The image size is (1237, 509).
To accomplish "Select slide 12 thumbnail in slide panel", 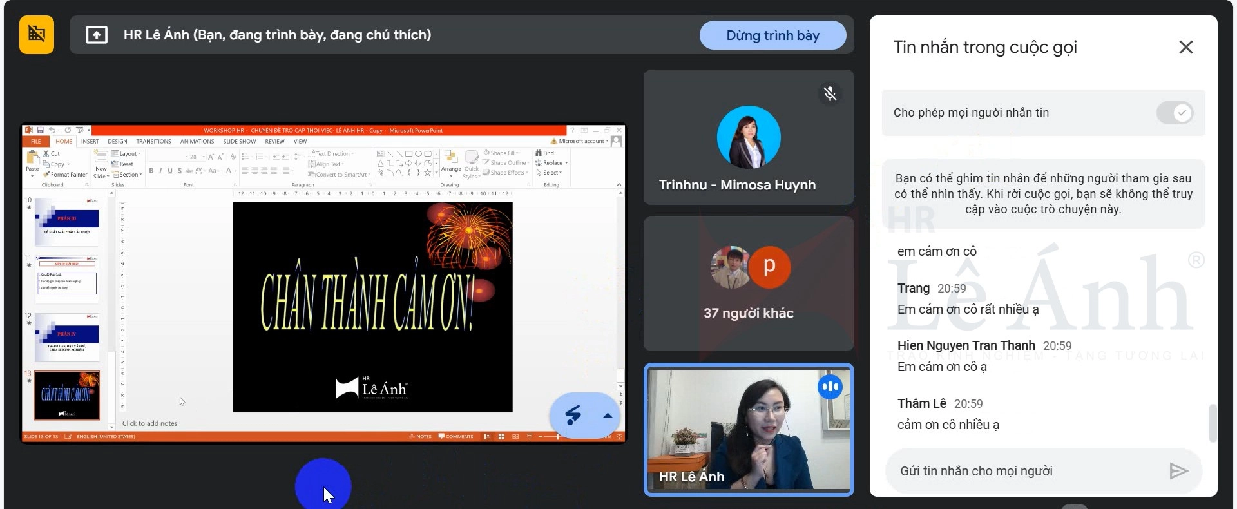I will (67, 337).
